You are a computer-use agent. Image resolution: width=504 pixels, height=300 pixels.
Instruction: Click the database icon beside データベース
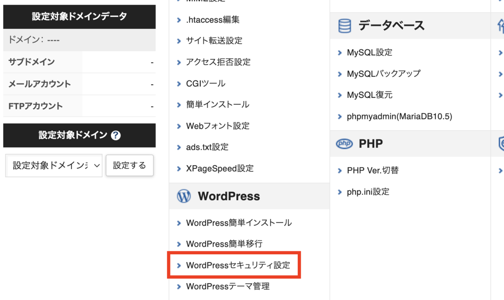[344, 26]
